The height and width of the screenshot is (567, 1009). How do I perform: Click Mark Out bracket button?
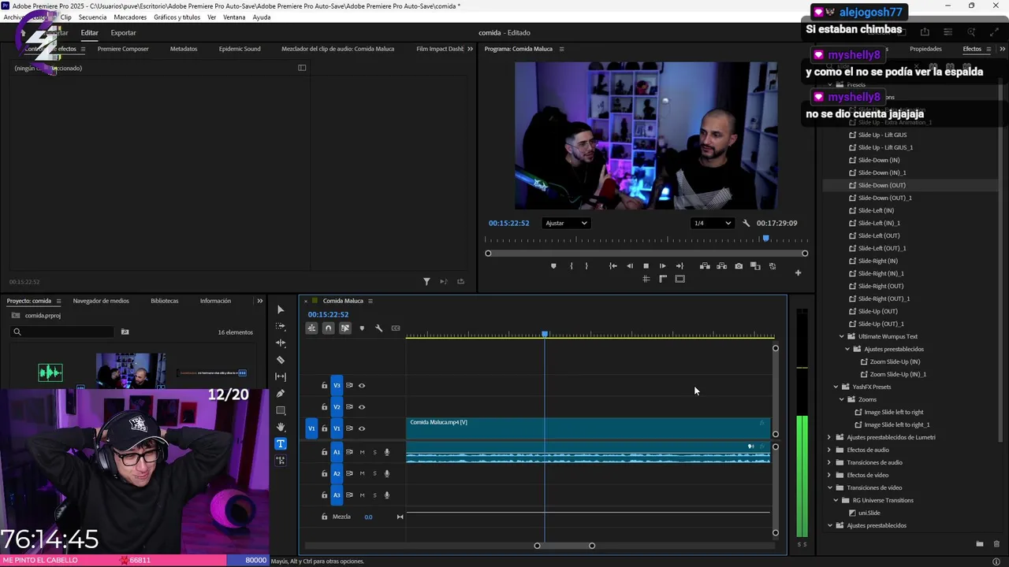586,266
